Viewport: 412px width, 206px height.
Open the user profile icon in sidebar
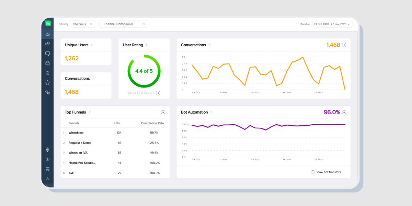tap(47, 179)
